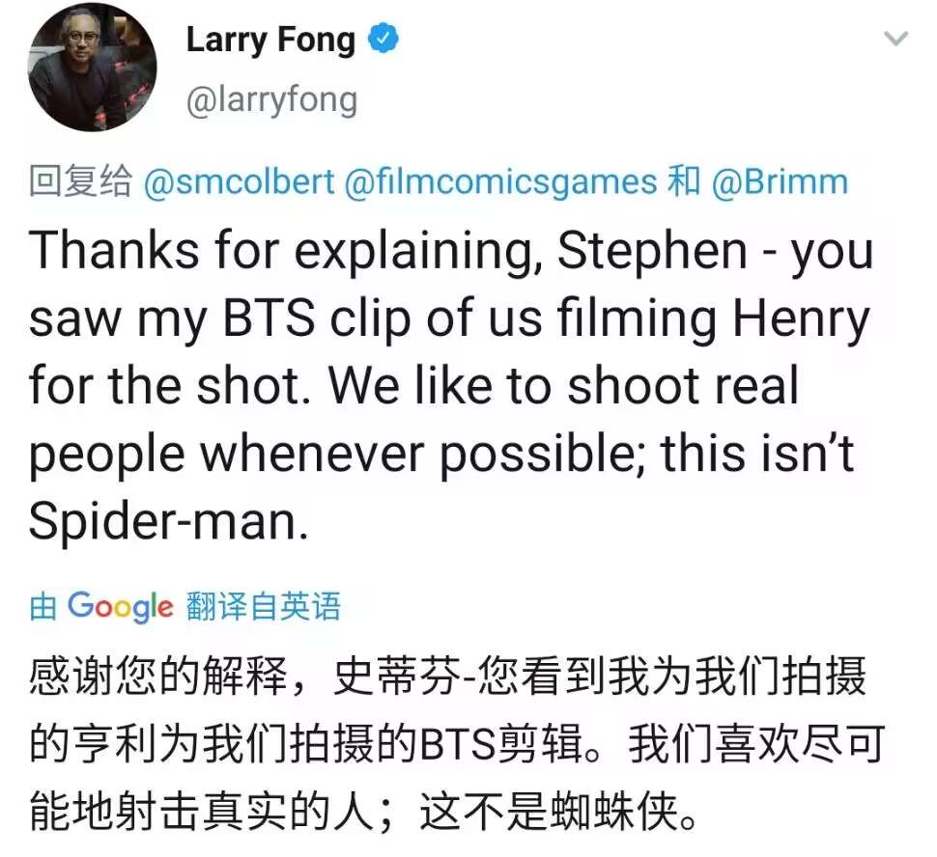Image resolution: width=937 pixels, height=857 pixels.
Task: Click the 和 separator between mentions
Action: pyautogui.click(x=684, y=181)
